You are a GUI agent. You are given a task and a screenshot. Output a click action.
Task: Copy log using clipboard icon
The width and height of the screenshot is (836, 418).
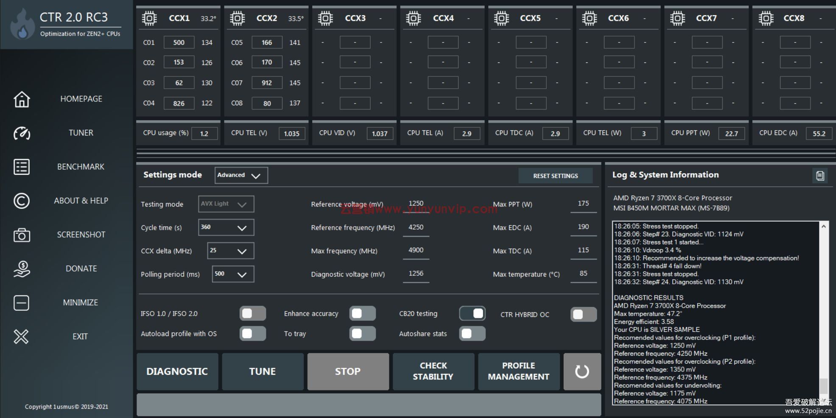pos(820,176)
